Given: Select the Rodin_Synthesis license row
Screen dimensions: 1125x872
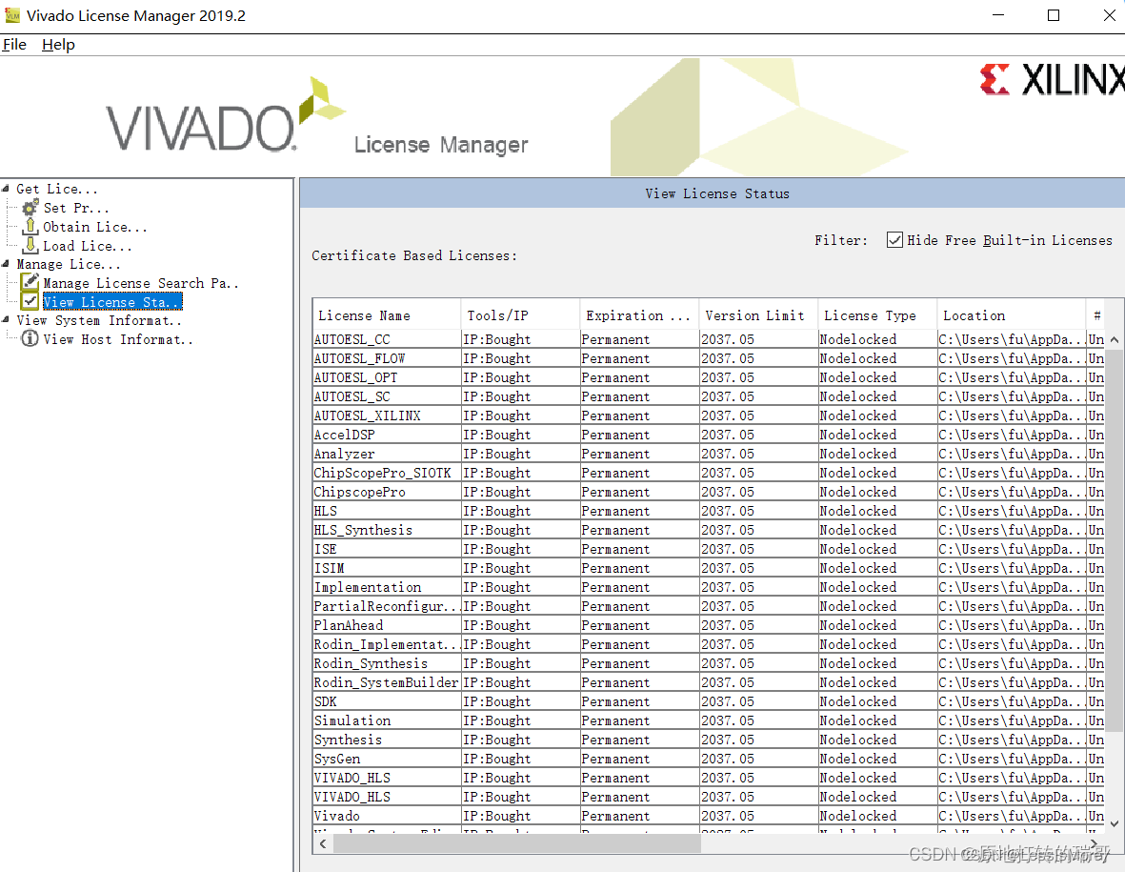Looking at the screenshot, I should point(709,663).
